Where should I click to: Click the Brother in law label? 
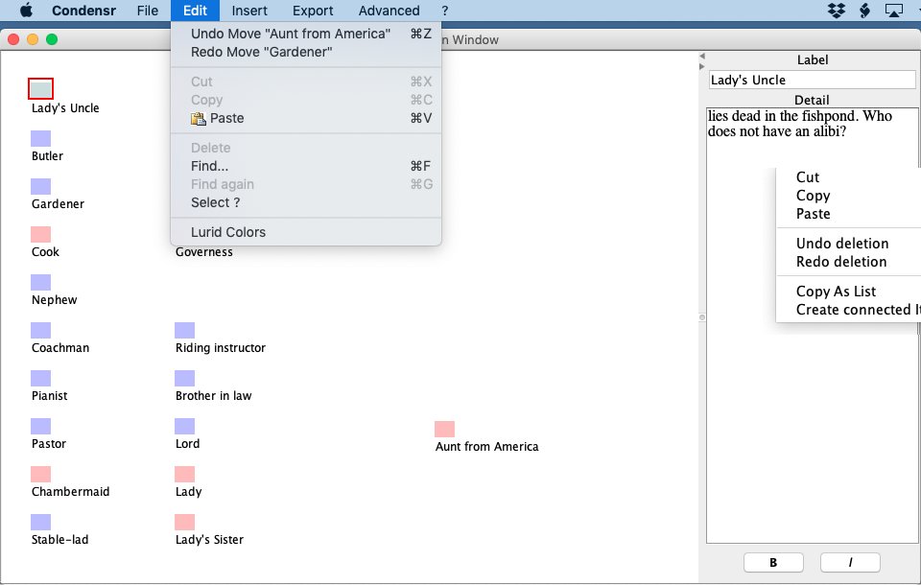click(213, 396)
